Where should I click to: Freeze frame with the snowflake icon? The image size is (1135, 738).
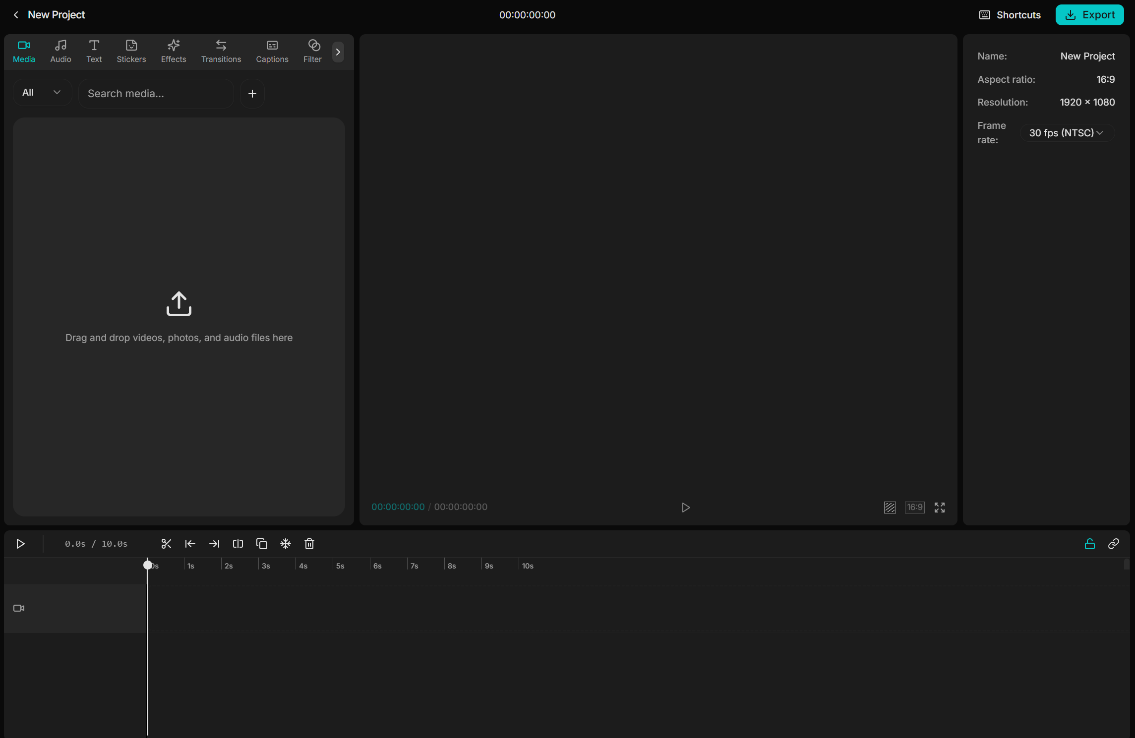tap(286, 544)
